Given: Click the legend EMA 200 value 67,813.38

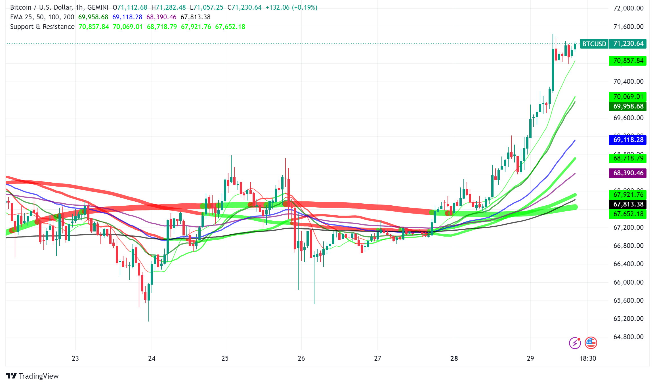Looking at the screenshot, I should (196, 17).
